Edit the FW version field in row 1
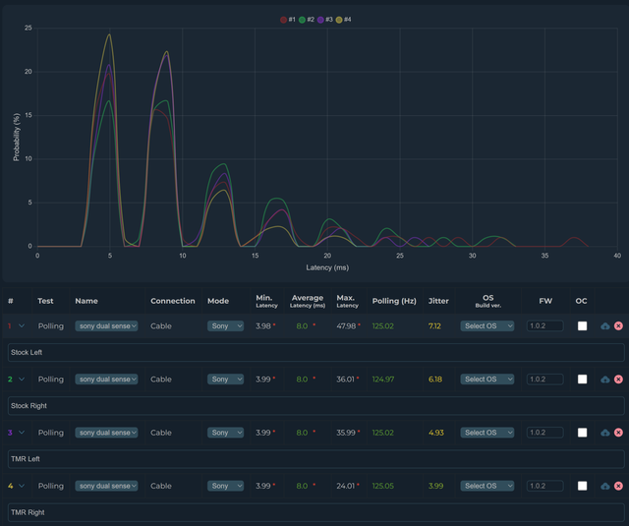The width and height of the screenshot is (629, 526). pos(544,326)
